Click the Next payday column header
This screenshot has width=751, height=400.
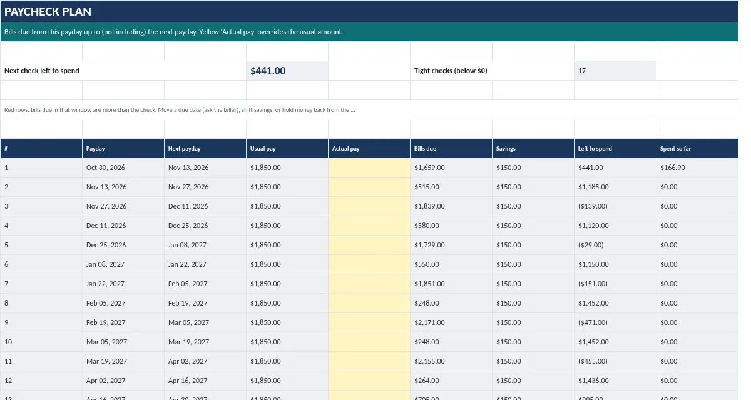coord(205,149)
